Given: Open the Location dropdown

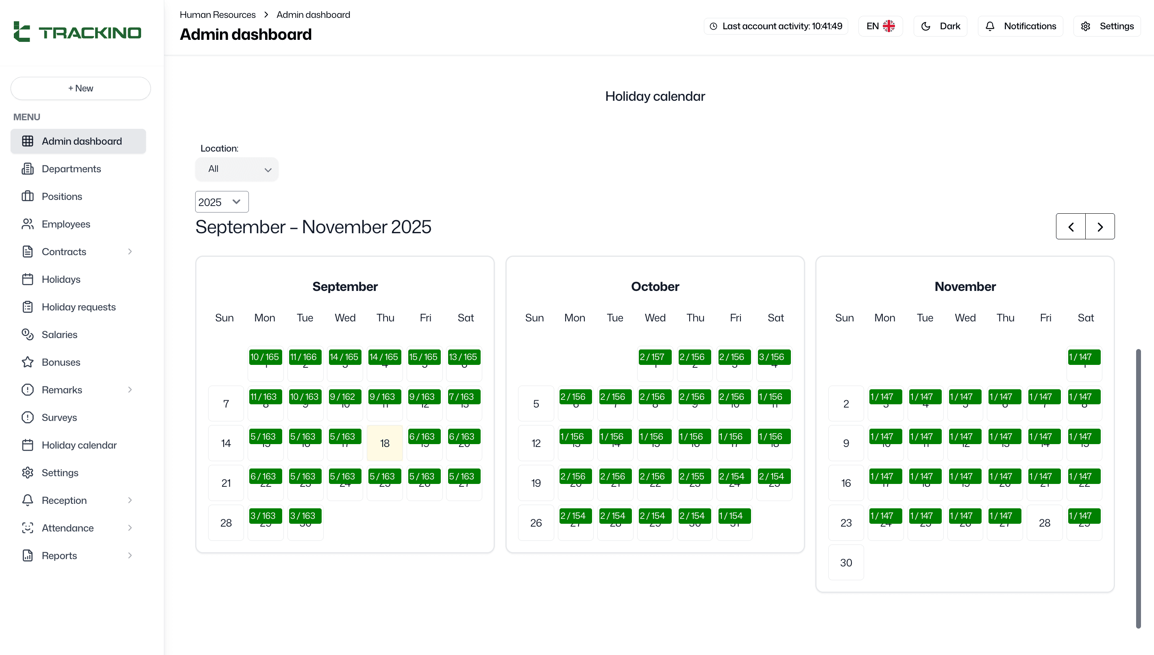Looking at the screenshot, I should pyautogui.click(x=237, y=169).
